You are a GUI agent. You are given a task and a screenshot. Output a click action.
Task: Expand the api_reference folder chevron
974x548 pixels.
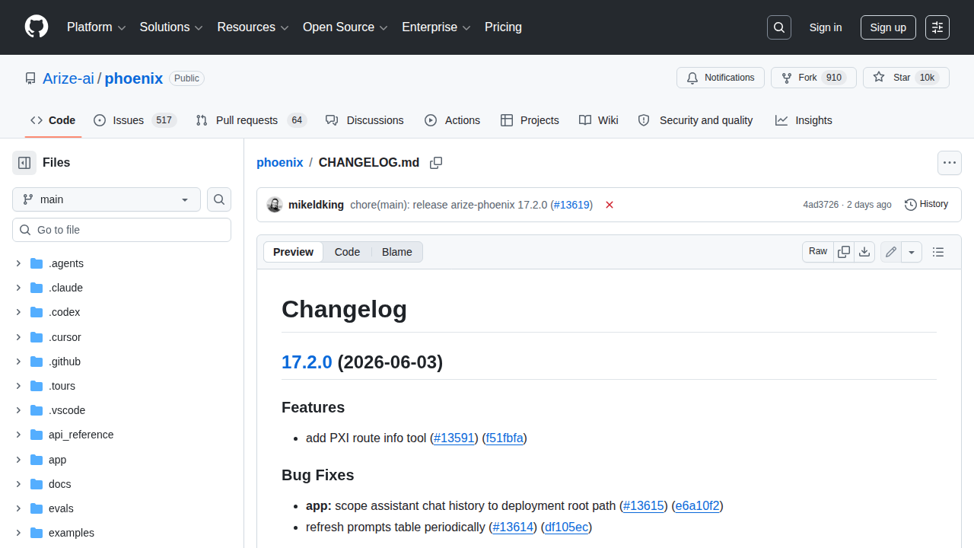18,435
